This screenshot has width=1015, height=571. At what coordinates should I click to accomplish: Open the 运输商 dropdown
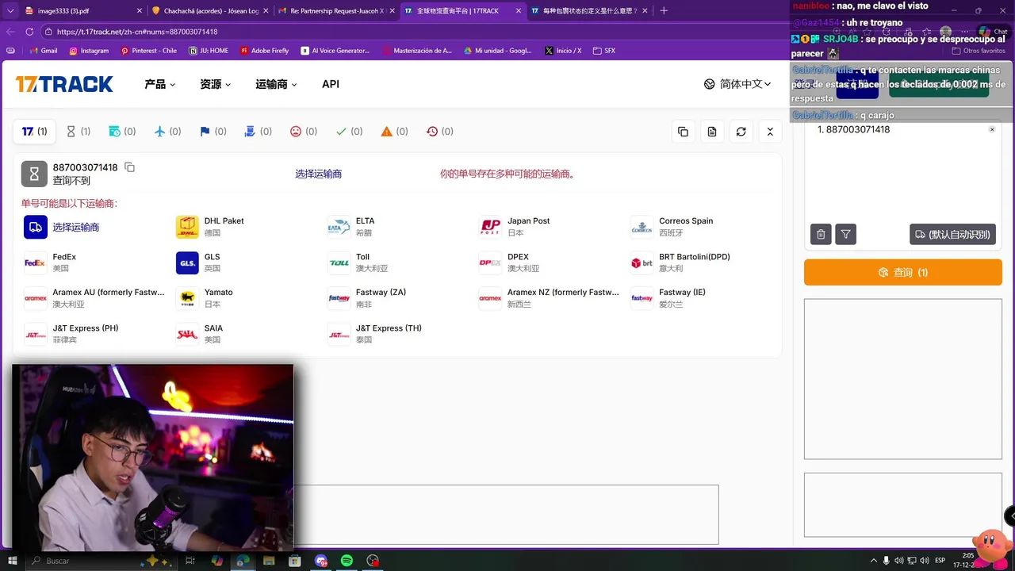click(x=276, y=84)
